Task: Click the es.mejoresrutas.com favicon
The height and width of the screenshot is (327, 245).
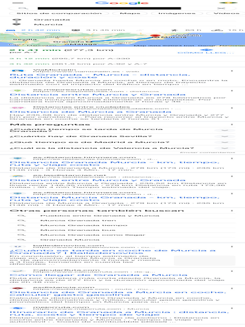Action: click(x=18, y=91)
